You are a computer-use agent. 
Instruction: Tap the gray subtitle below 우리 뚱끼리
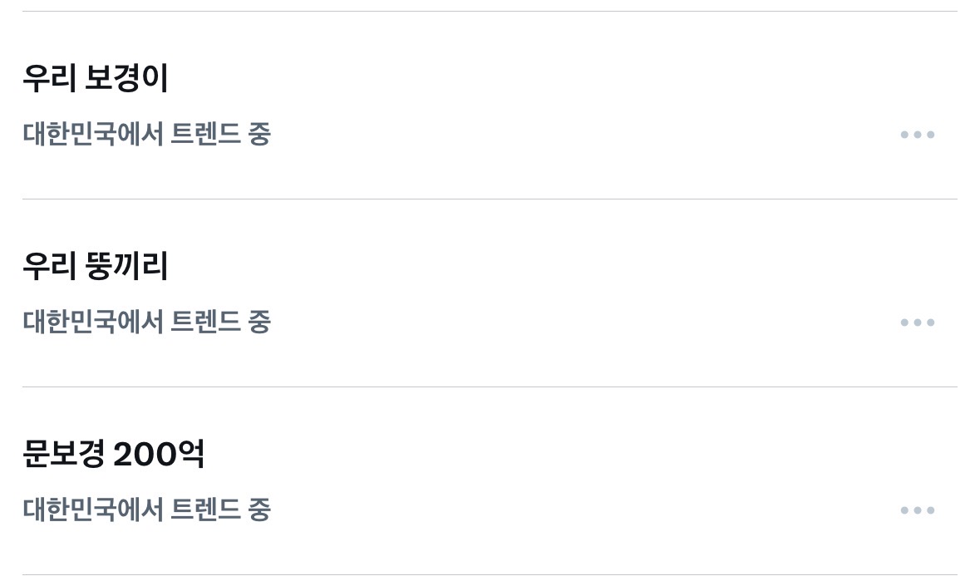click(x=146, y=322)
